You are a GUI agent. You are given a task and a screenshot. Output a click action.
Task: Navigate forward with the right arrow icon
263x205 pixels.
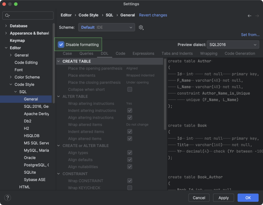coord(256,15)
